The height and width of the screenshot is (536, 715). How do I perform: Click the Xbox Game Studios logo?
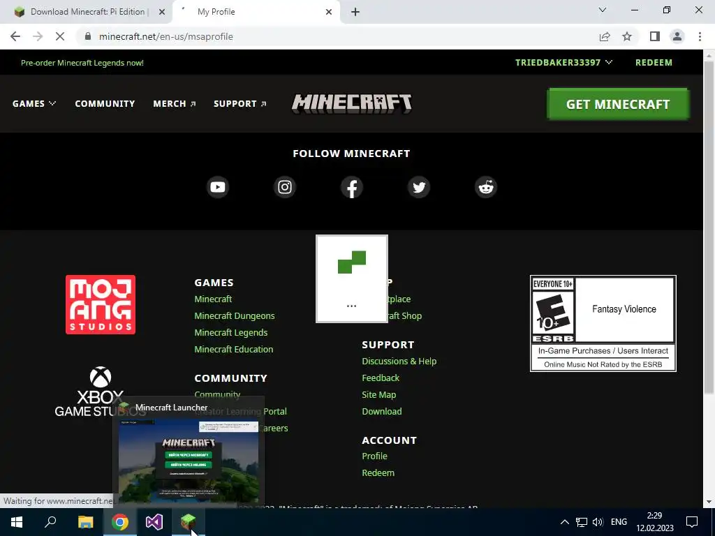tap(101, 392)
